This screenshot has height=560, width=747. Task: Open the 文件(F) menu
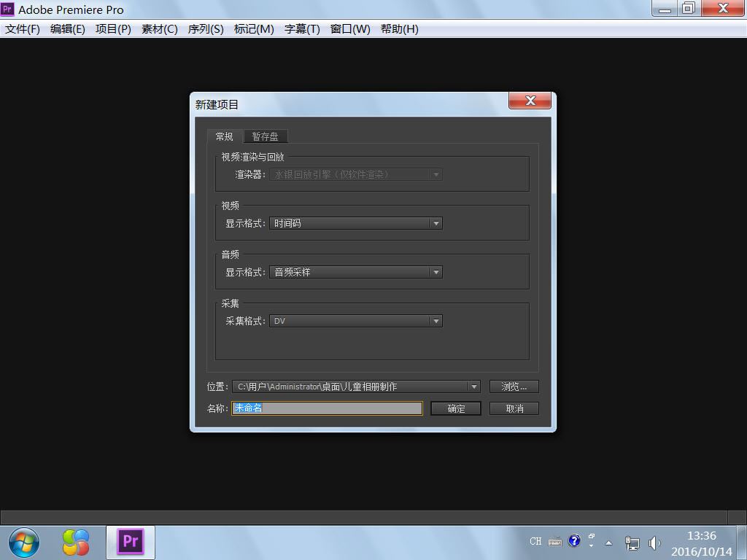pos(23,29)
